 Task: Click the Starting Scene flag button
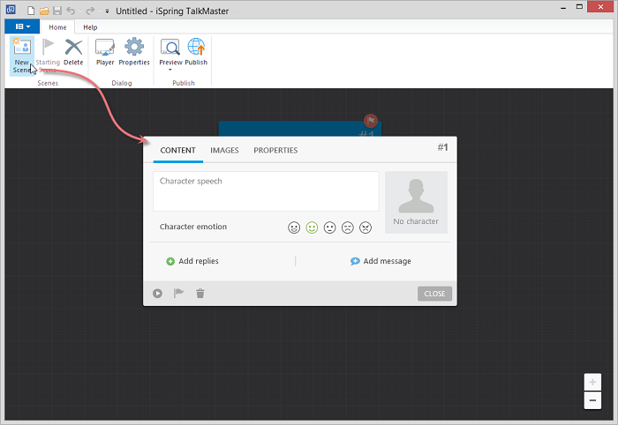point(48,56)
